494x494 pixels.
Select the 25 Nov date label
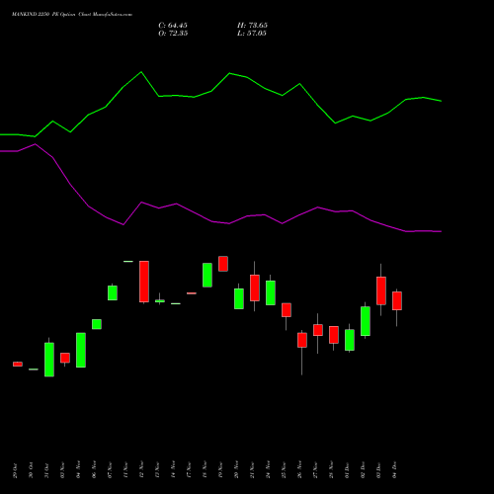pyautogui.click(x=284, y=470)
